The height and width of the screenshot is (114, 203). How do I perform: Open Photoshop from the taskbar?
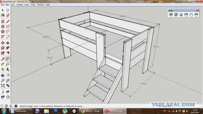56,111
